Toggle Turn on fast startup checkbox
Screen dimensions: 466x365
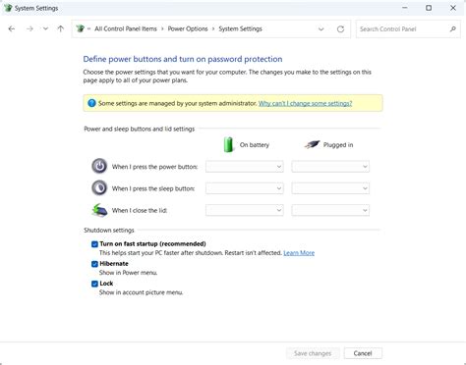pyautogui.click(x=94, y=244)
